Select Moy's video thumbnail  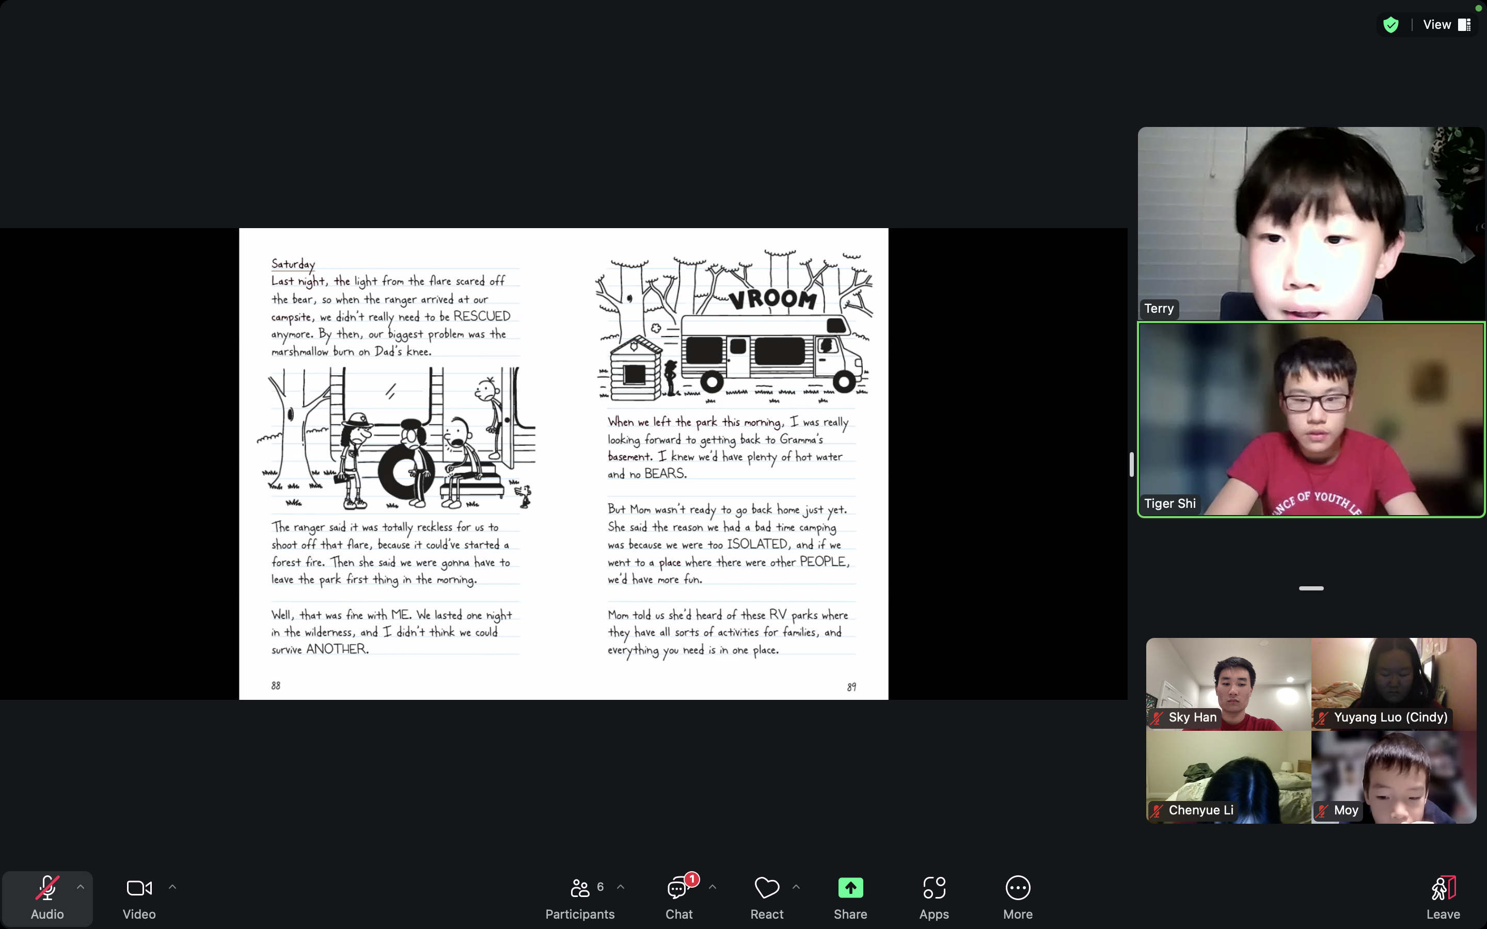pyautogui.click(x=1394, y=777)
